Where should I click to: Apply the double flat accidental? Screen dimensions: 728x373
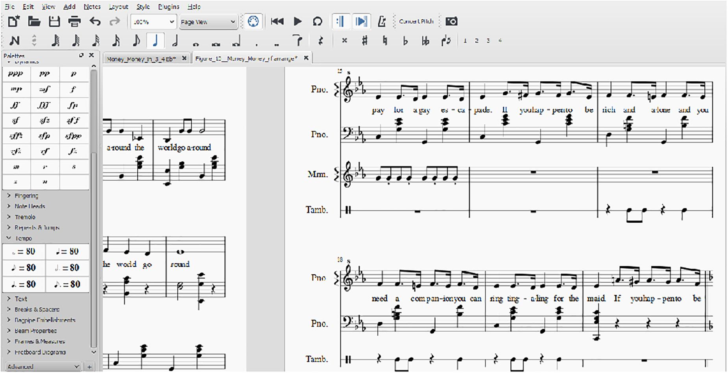(425, 41)
